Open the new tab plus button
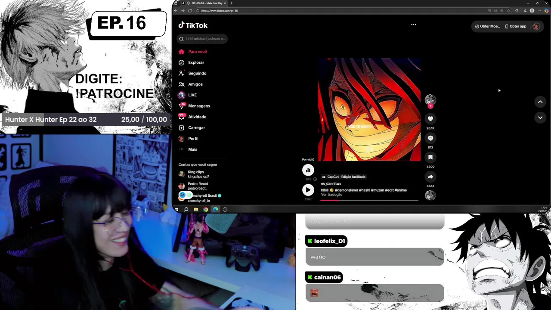This screenshot has width=551, height=310. [231, 3]
